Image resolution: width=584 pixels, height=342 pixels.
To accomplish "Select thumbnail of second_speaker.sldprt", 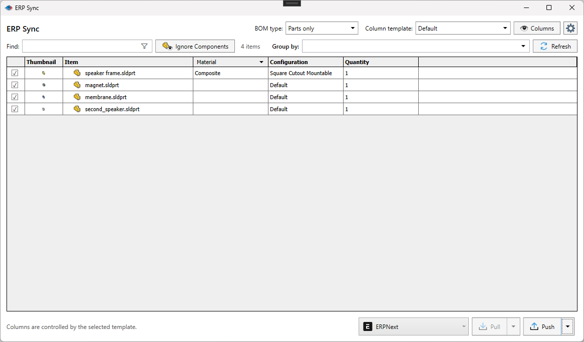I will tap(44, 109).
